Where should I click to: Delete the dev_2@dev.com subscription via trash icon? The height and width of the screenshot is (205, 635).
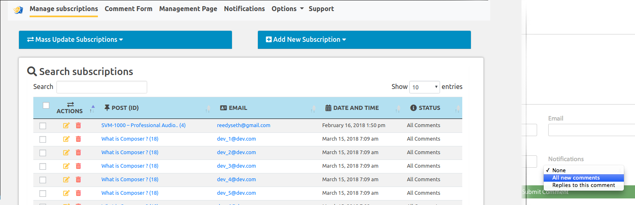click(x=78, y=153)
